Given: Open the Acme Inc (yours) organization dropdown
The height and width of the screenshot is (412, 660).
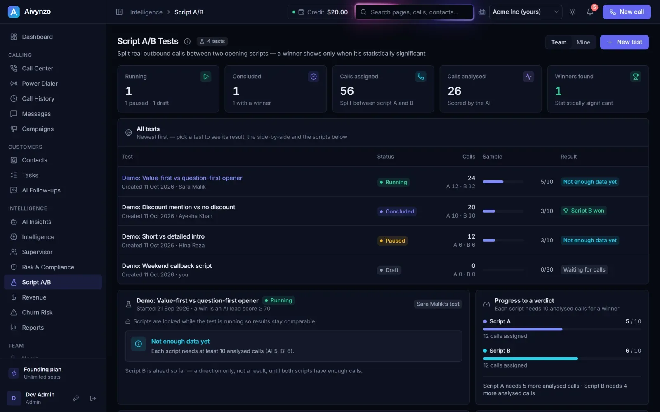Looking at the screenshot, I should (526, 12).
